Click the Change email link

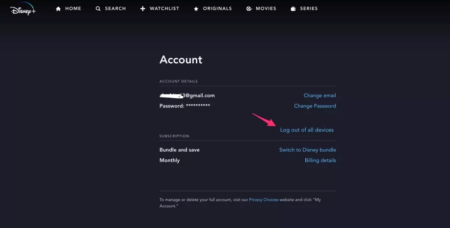point(319,96)
